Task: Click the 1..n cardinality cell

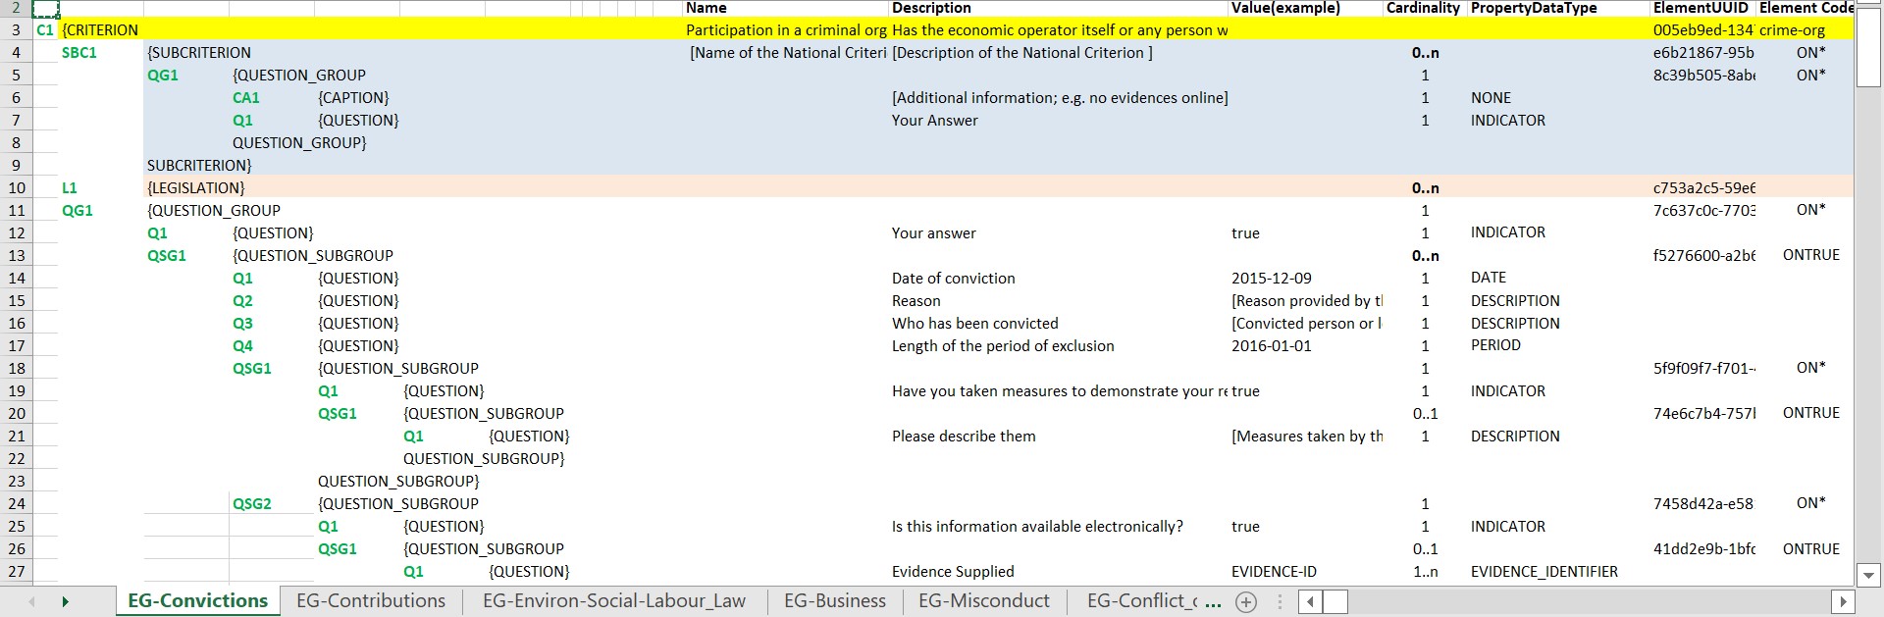Action: [1425, 572]
